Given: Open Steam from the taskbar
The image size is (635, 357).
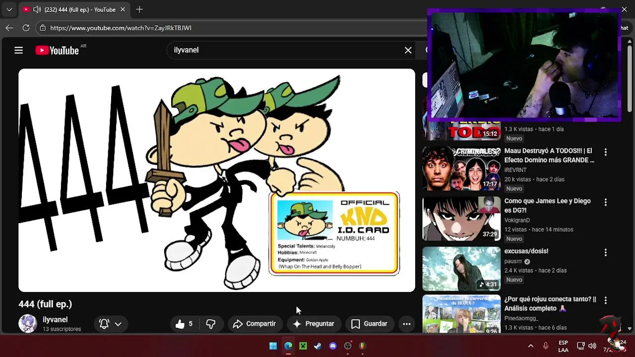Looking at the screenshot, I should (317, 346).
